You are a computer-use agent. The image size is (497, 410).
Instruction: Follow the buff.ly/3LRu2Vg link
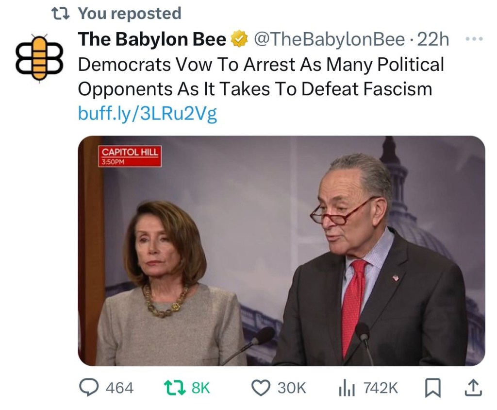[x=147, y=114]
